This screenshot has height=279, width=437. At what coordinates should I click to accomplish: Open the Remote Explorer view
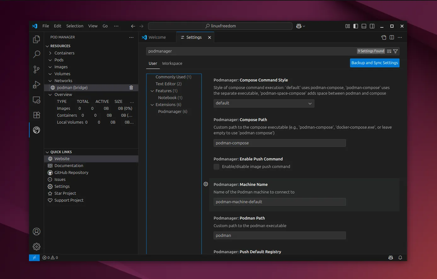[x=36, y=100]
